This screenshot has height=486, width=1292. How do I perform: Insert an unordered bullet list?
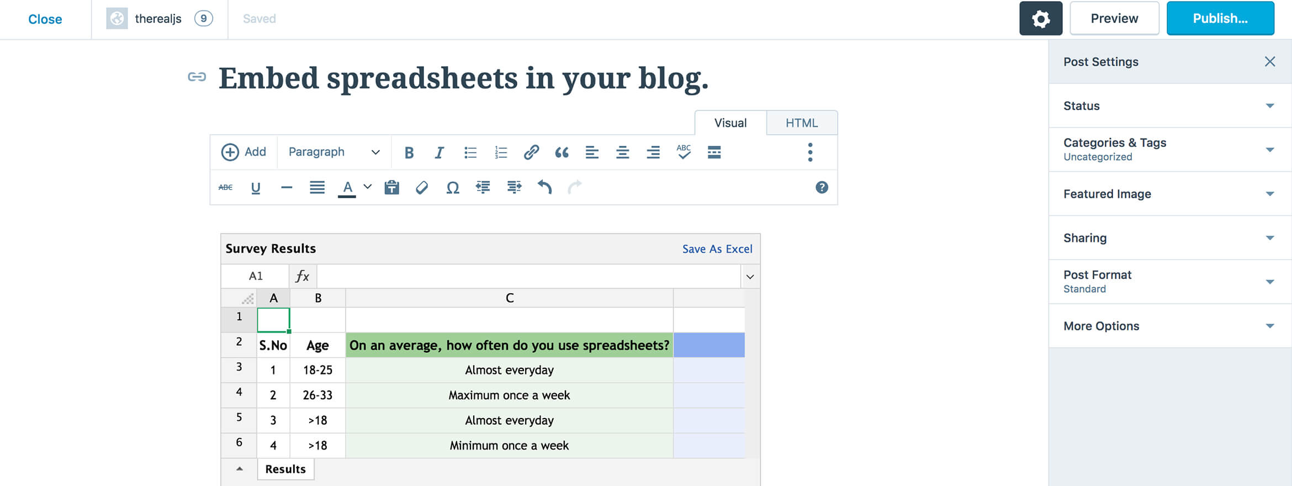(470, 152)
